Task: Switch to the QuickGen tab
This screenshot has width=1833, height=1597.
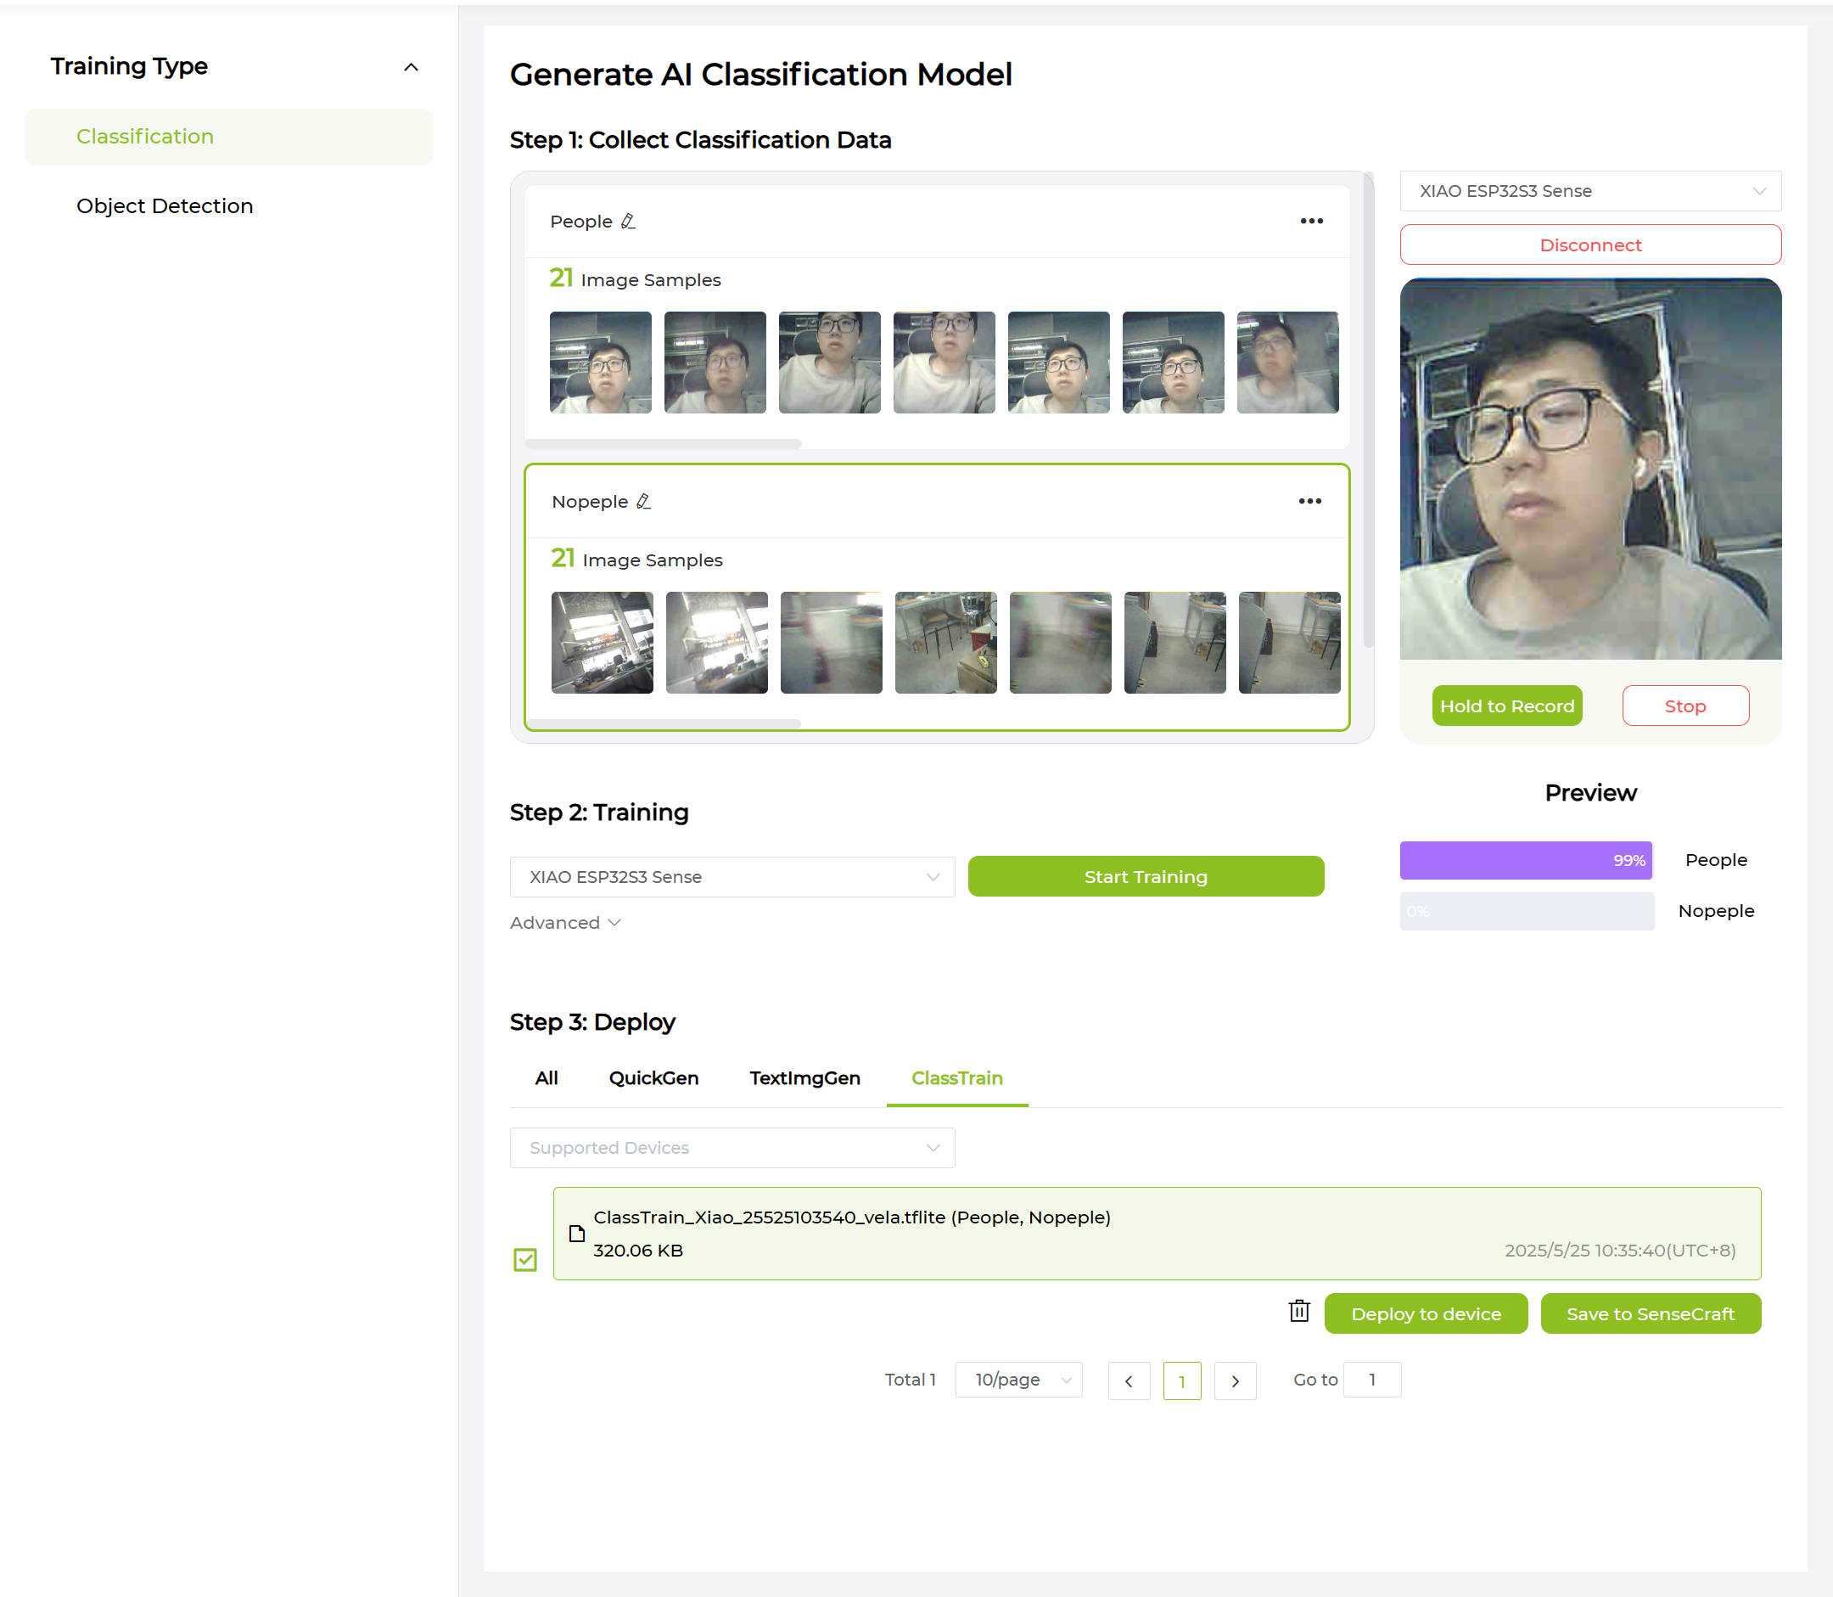Action: coord(653,1078)
